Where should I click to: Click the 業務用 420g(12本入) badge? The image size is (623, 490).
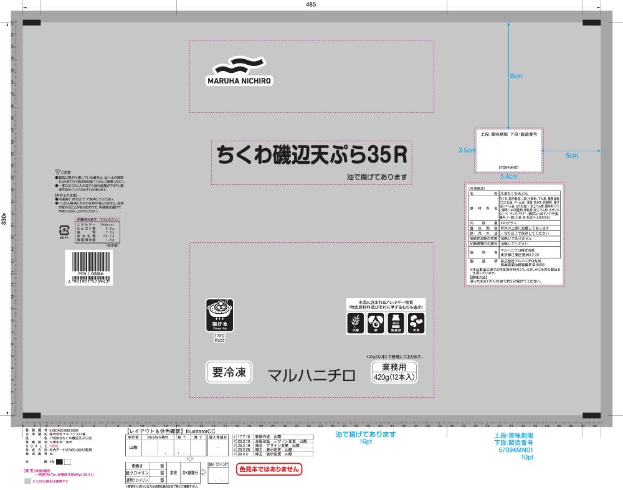point(394,372)
